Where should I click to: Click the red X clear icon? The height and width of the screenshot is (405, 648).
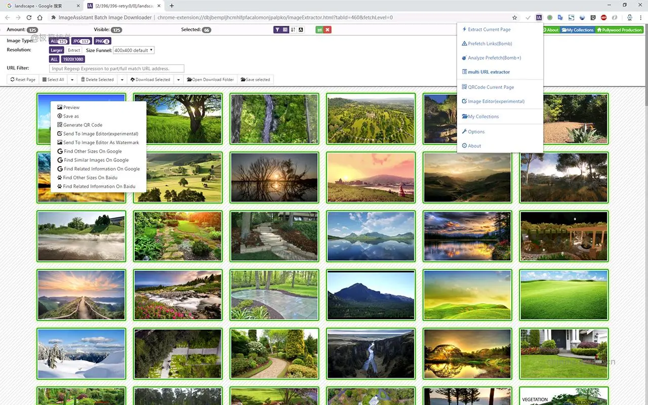click(327, 29)
